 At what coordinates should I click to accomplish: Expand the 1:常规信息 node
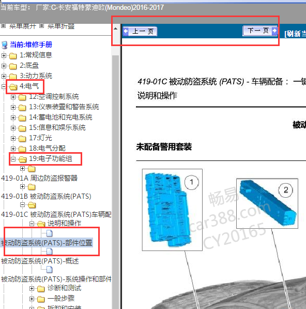(4, 55)
